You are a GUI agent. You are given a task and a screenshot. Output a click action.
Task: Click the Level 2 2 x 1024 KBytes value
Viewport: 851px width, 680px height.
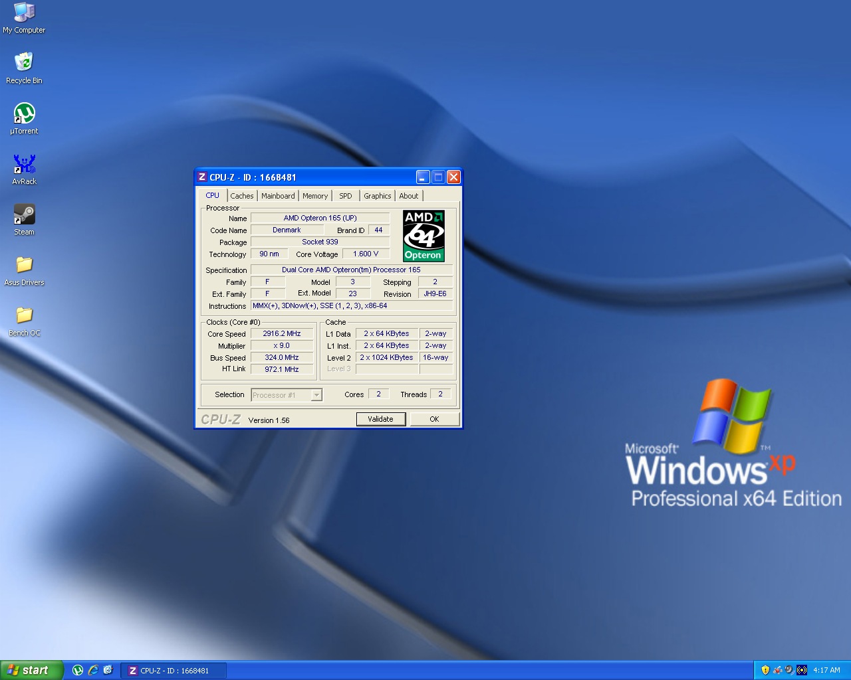click(x=386, y=357)
